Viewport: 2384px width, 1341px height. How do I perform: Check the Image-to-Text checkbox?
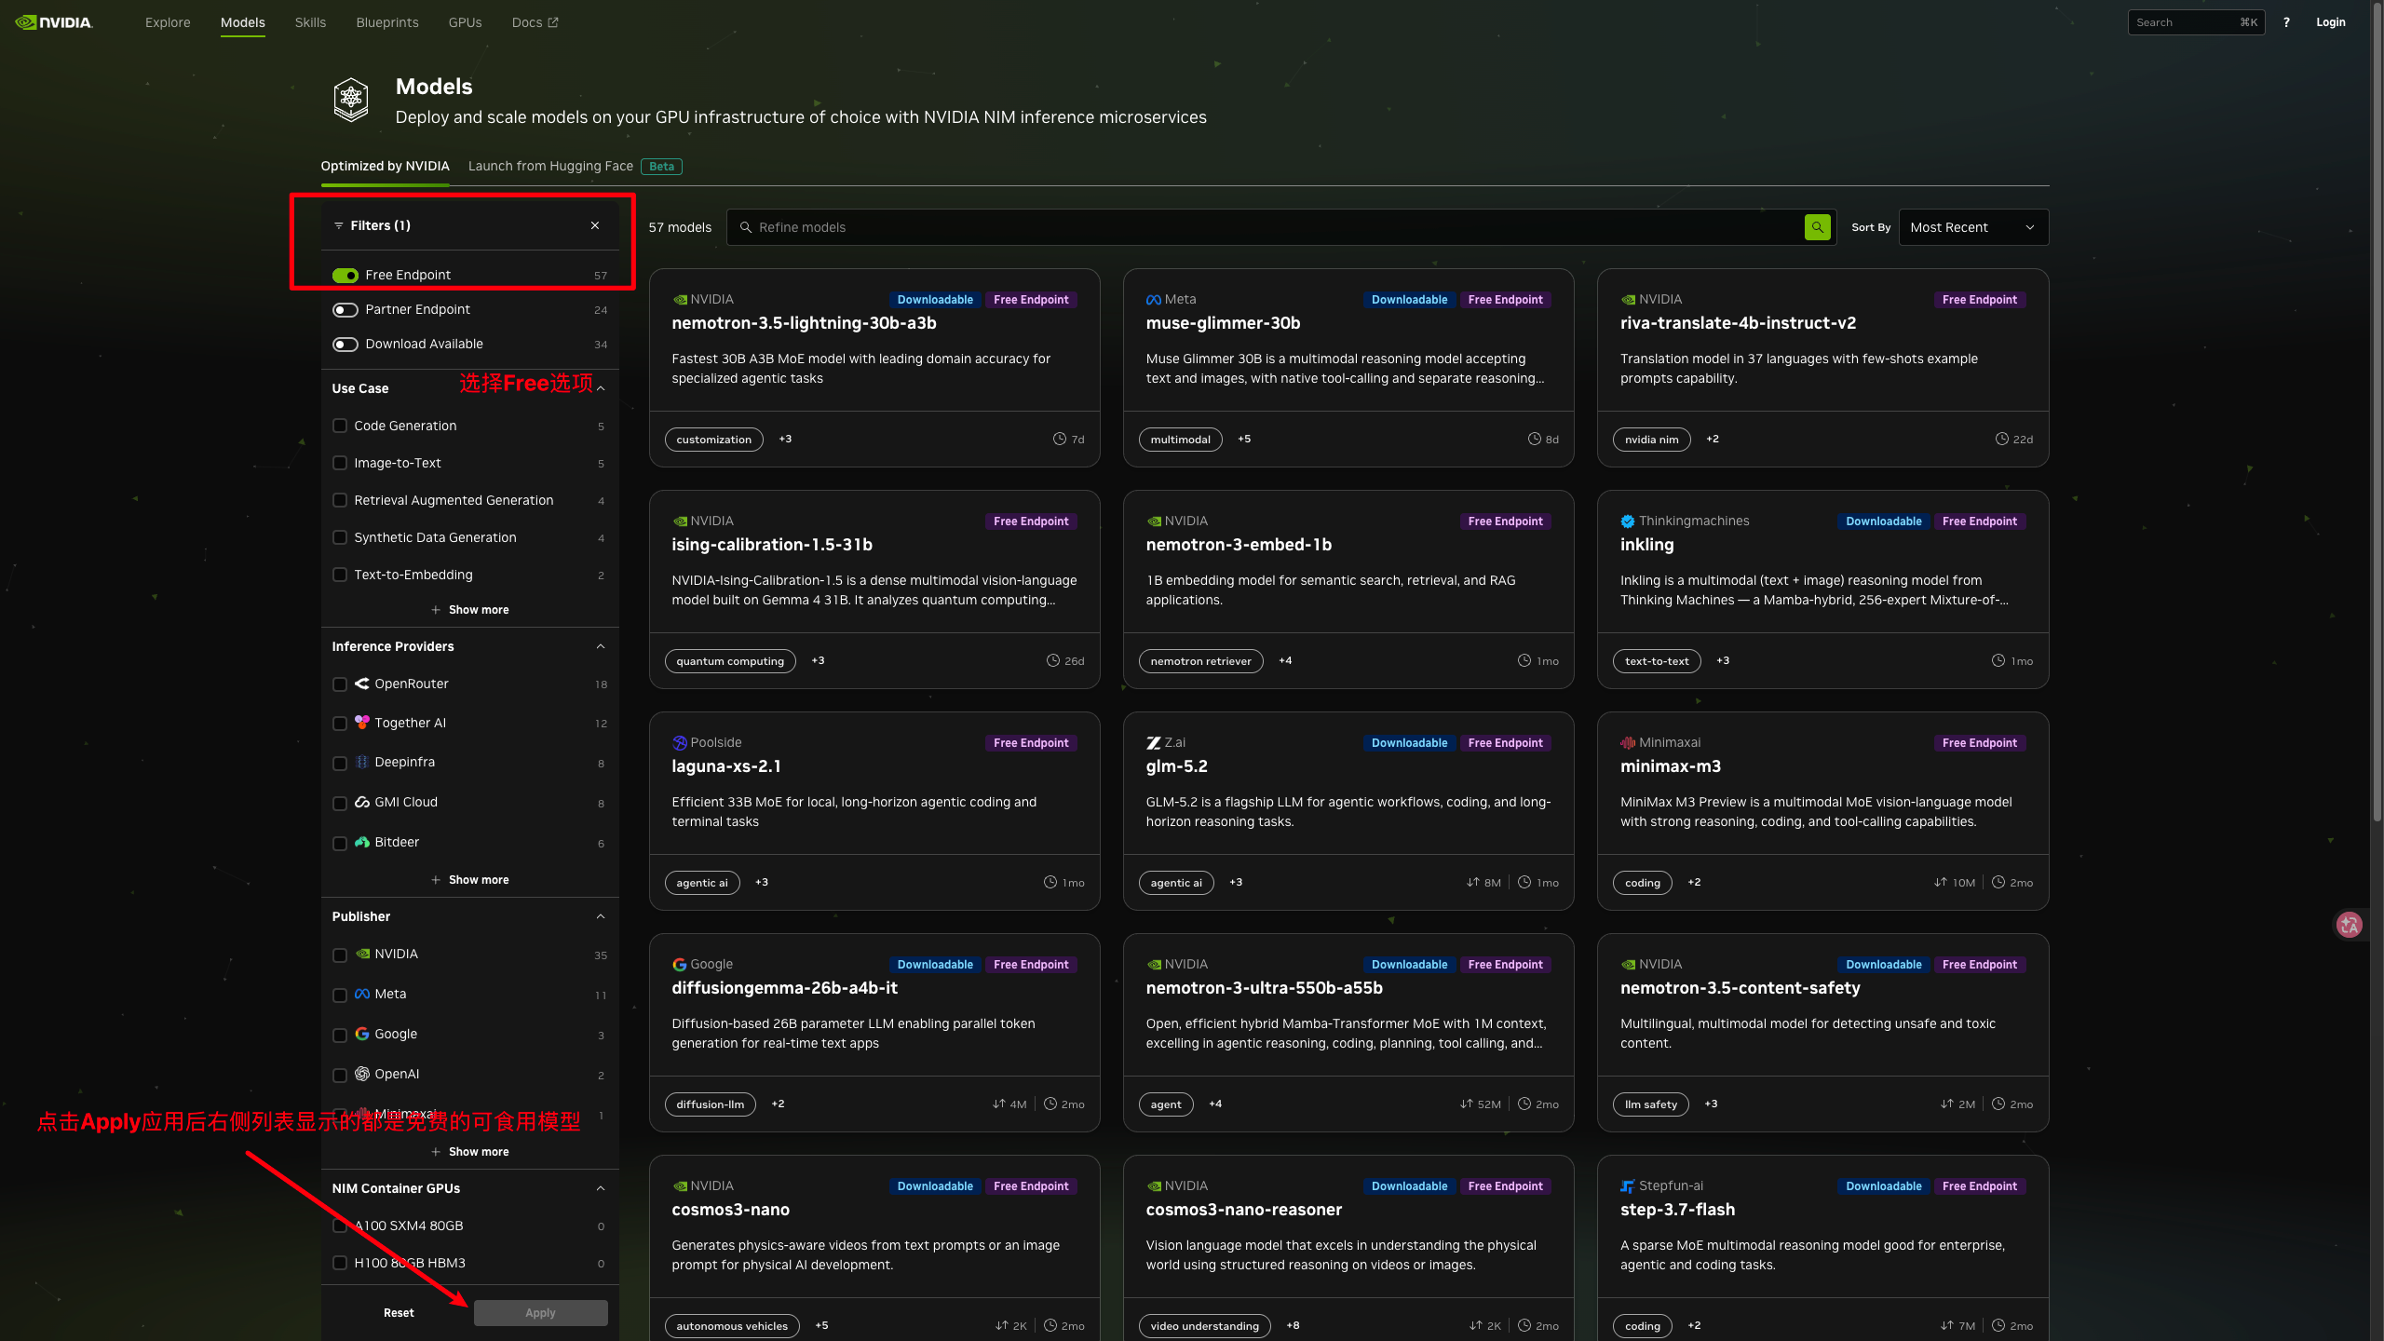(340, 463)
